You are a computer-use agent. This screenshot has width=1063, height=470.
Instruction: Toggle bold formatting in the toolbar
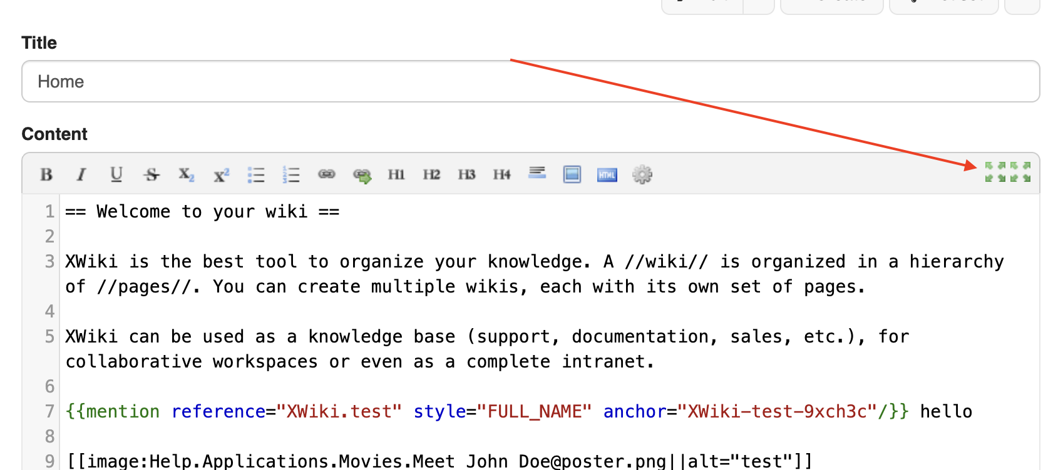tap(46, 174)
